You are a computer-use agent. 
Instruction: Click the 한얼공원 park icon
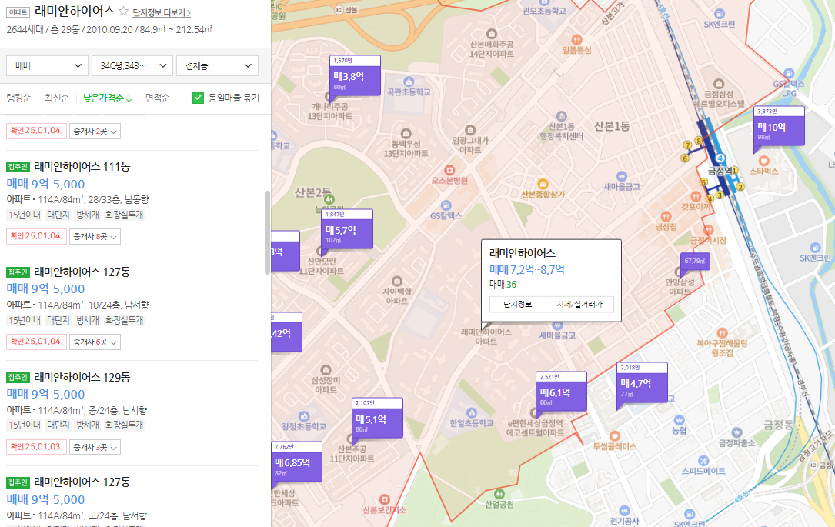click(x=499, y=493)
